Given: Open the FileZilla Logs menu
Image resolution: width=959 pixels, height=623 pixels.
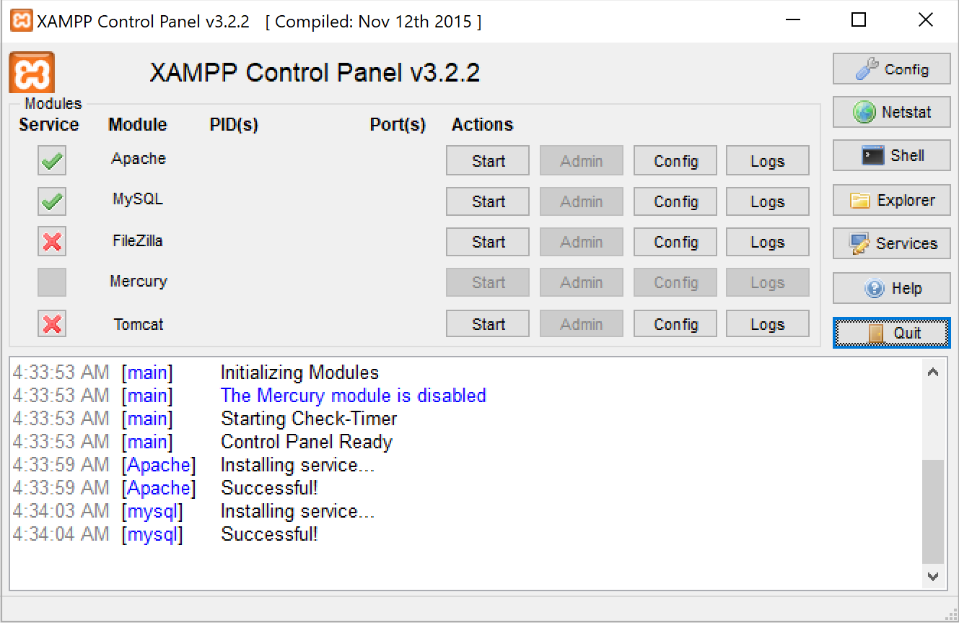Looking at the screenshot, I should pos(767,242).
